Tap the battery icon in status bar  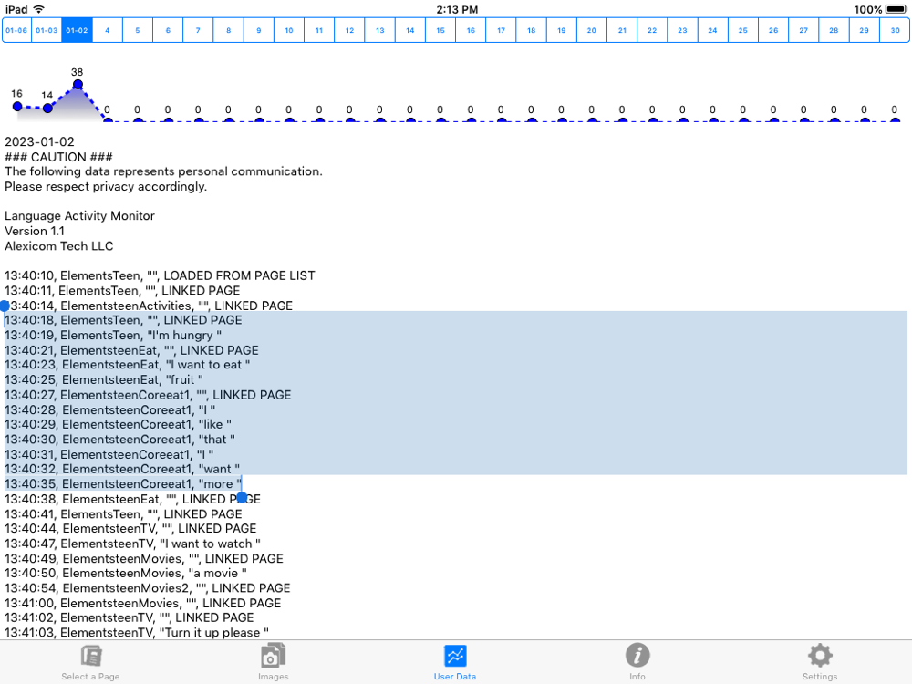[x=896, y=9]
